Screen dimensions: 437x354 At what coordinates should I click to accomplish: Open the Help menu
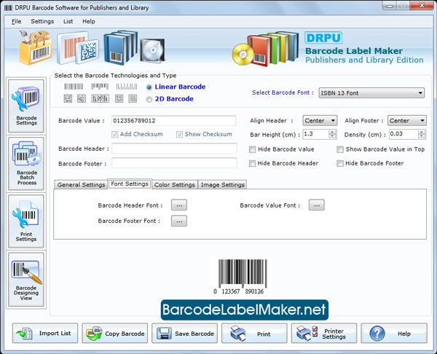pos(89,21)
